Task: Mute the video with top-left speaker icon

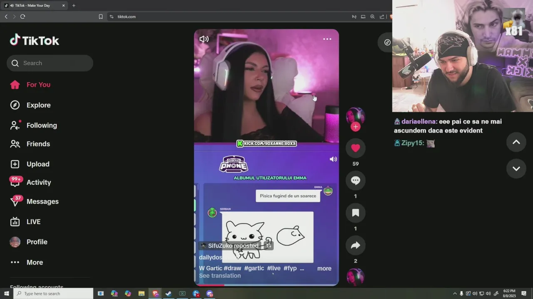Action: (204, 39)
